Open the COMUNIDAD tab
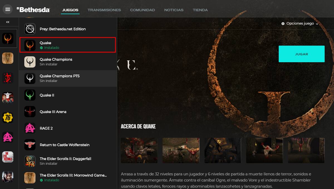 coord(143,10)
